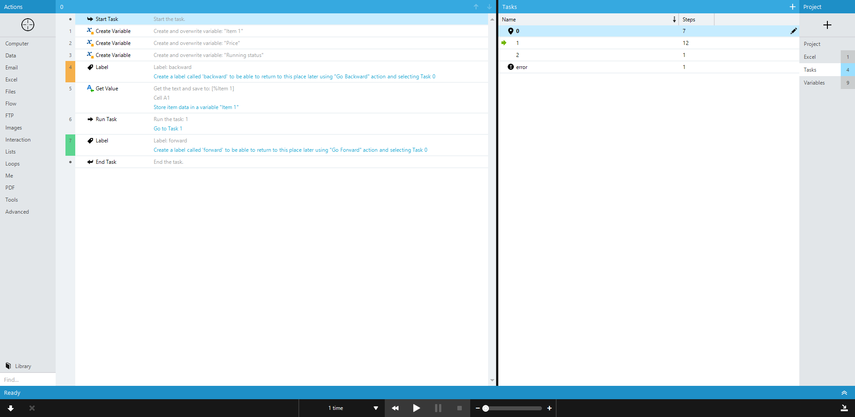
Task: Open the Interaction actions category
Action: (x=18, y=140)
